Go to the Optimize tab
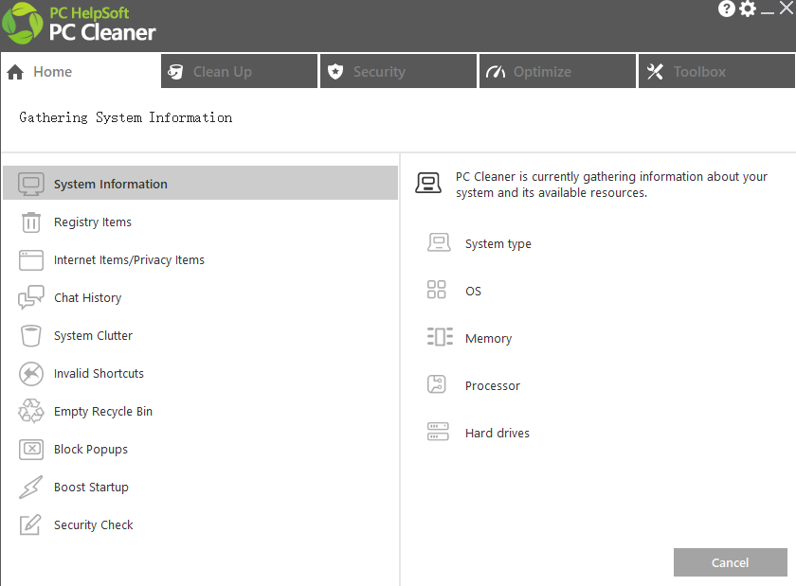796x586 pixels. point(557,72)
